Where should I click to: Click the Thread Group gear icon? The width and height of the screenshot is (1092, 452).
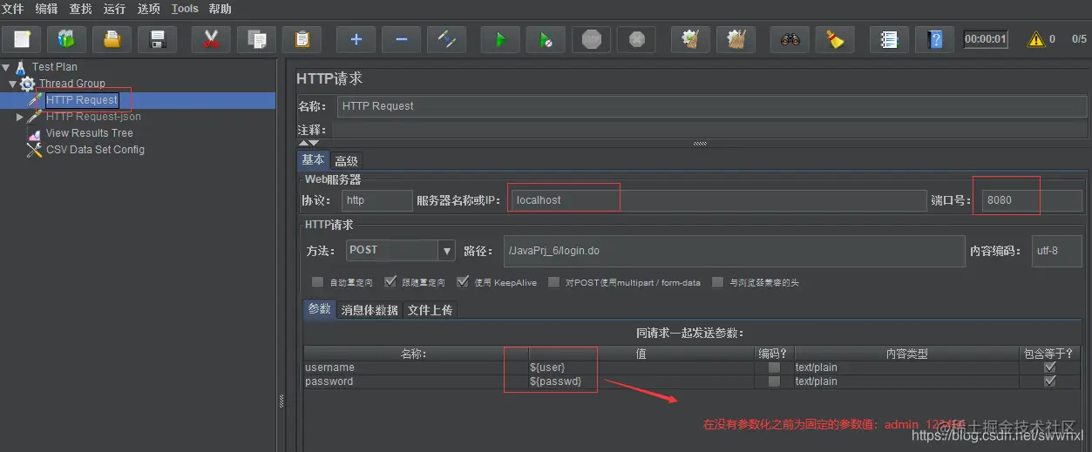point(27,84)
